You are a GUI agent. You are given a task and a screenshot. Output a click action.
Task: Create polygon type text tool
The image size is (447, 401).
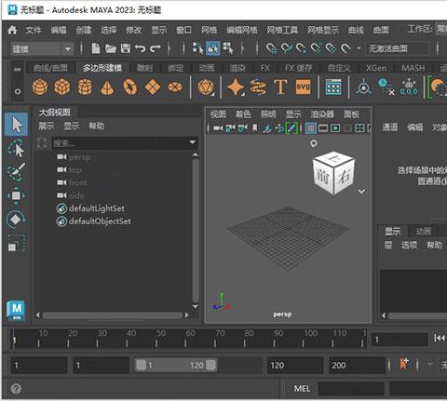280,87
